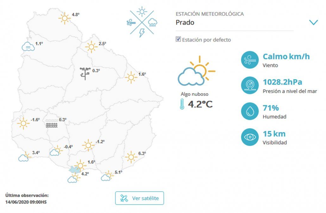
Task: Select the mist-over-water icon showing 0.3°
Action: tap(52, 123)
